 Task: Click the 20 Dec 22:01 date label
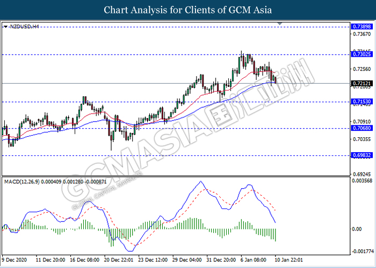click(x=119, y=260)
